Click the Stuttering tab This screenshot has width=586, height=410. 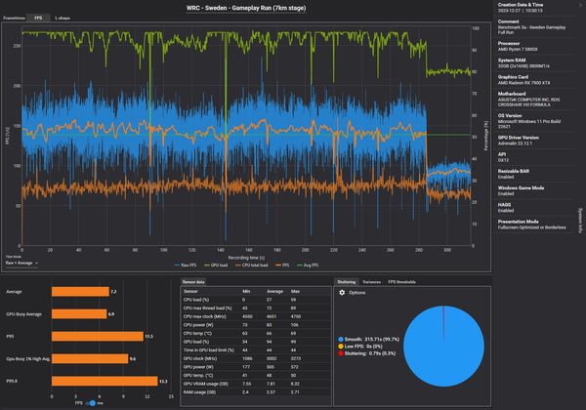pos(345,280)
